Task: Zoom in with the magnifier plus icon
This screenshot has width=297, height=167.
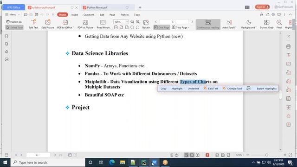Action: 138,22
